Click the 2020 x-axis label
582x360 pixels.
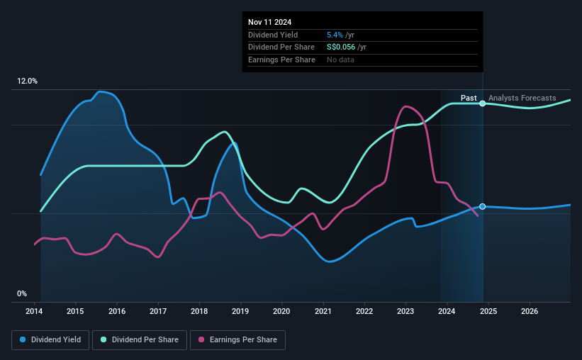coord(281,311)
